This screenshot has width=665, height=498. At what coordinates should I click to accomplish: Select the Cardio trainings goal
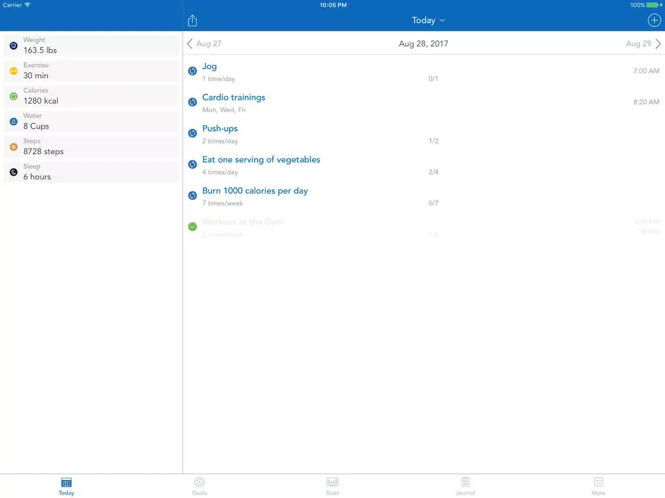pos(234,97)
